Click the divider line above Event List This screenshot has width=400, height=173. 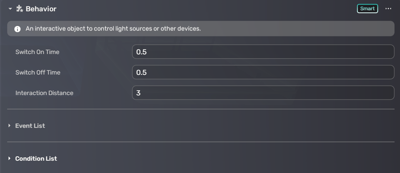coord(201,109)
